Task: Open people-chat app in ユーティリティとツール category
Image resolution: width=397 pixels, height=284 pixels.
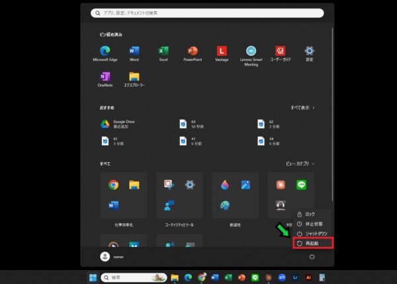Action: click(x=169, y=205)
